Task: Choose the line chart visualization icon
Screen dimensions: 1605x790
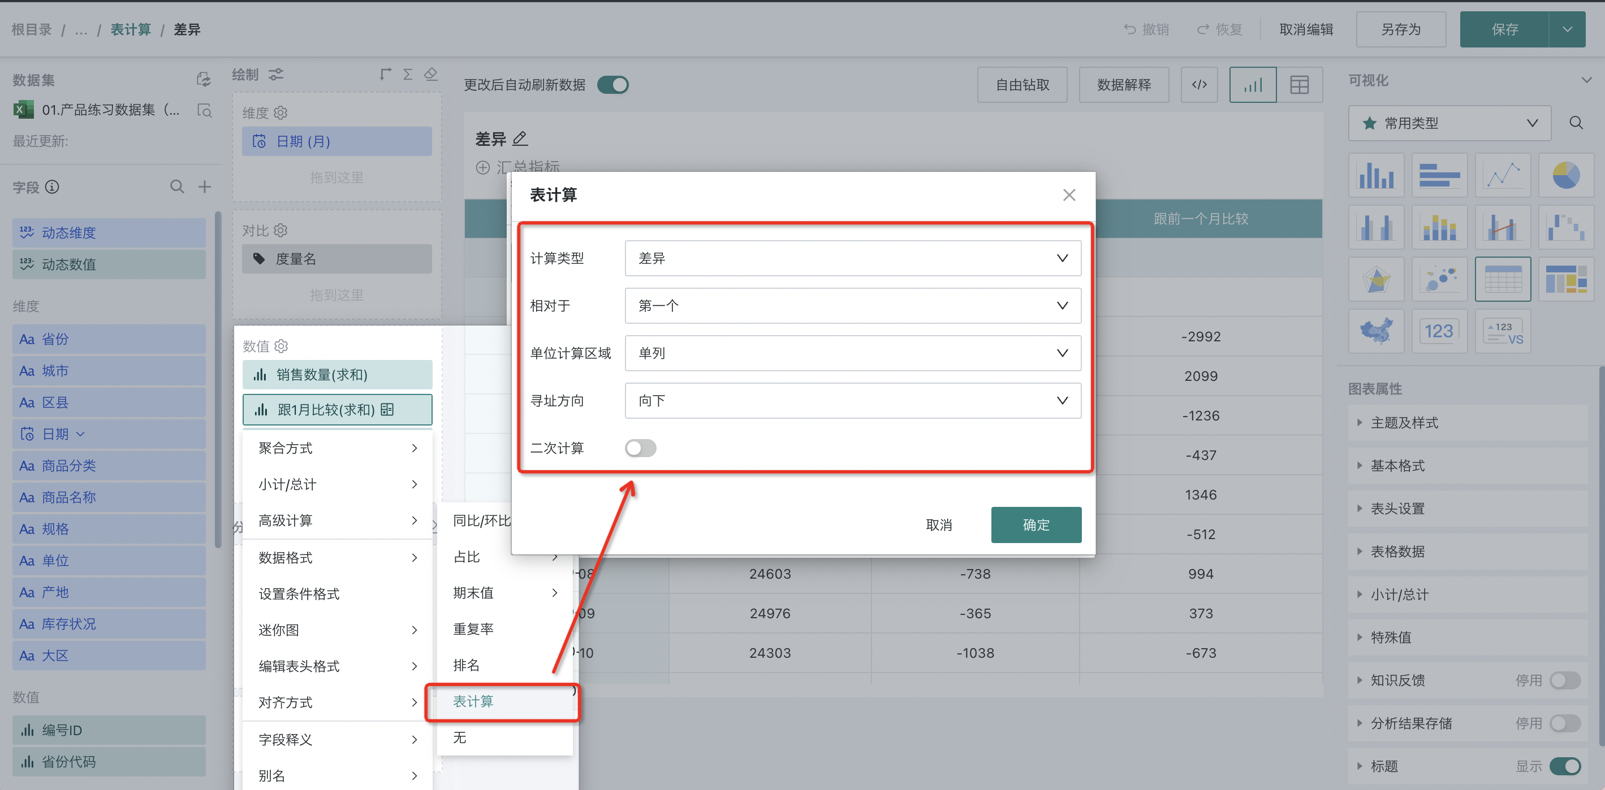Action: (1502, 175)
